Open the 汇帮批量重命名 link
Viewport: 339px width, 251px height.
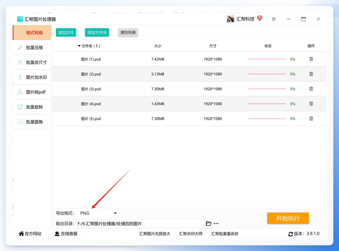coord(225,234)
